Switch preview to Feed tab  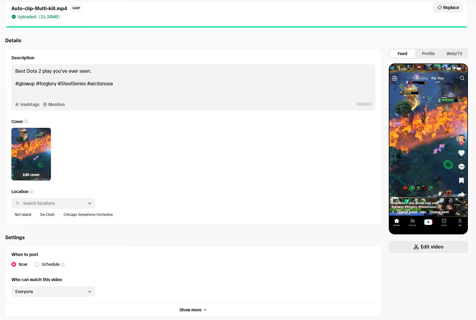point(402,54)
